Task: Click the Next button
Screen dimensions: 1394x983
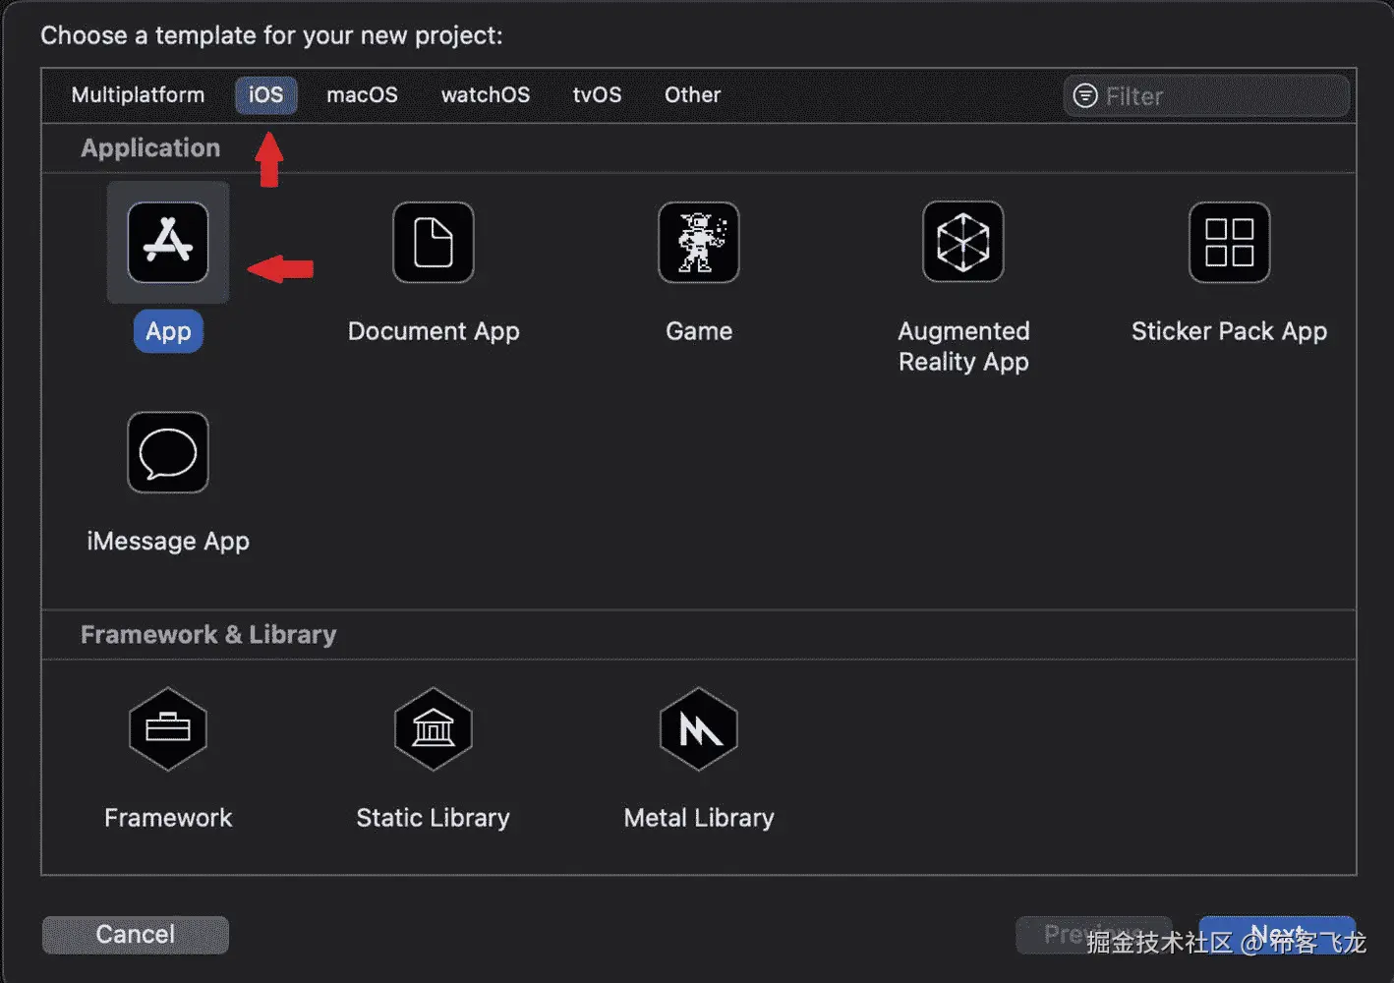Action: tap(1277, 934)
